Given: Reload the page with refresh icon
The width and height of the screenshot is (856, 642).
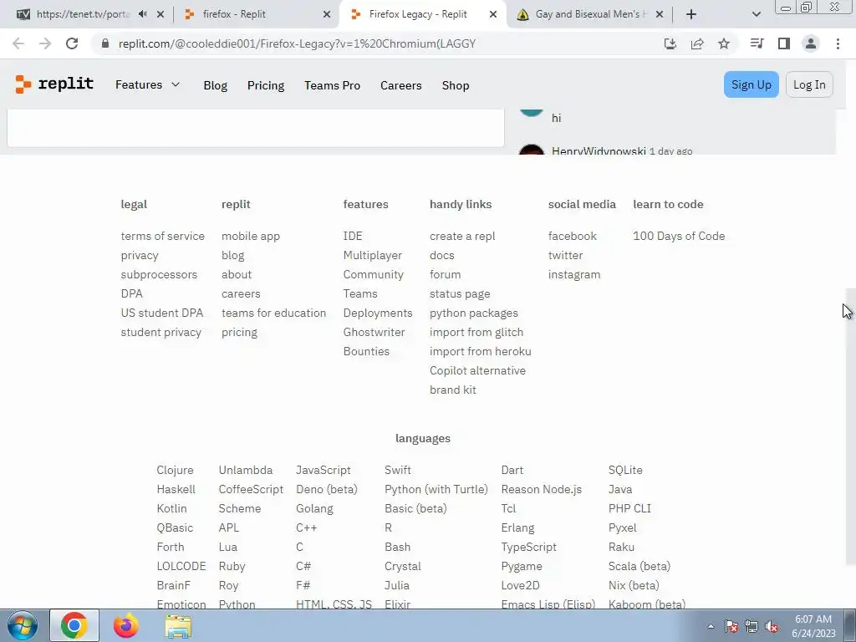Looking at the screenshot, I should pyautogui.click(x=72, y=43).
